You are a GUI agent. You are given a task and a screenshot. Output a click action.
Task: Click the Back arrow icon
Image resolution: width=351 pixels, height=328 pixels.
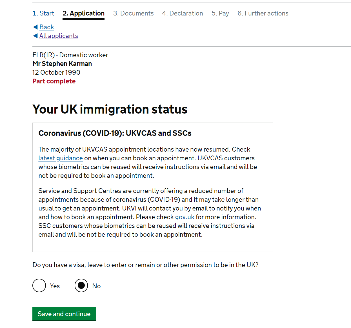coord(35,27)
